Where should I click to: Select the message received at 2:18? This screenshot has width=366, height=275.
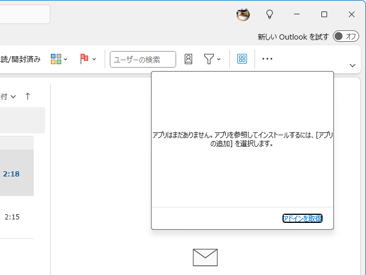(17, 172)
